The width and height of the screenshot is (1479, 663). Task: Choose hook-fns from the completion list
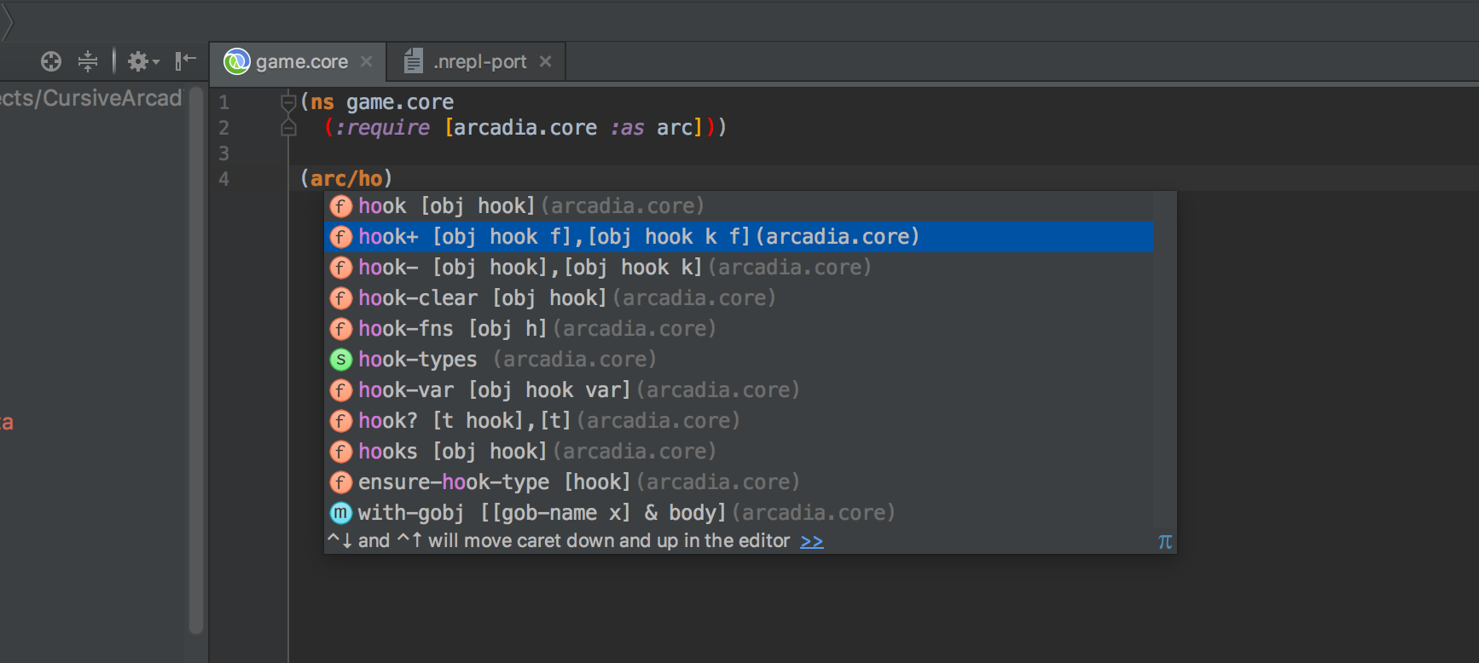point(739,329)
